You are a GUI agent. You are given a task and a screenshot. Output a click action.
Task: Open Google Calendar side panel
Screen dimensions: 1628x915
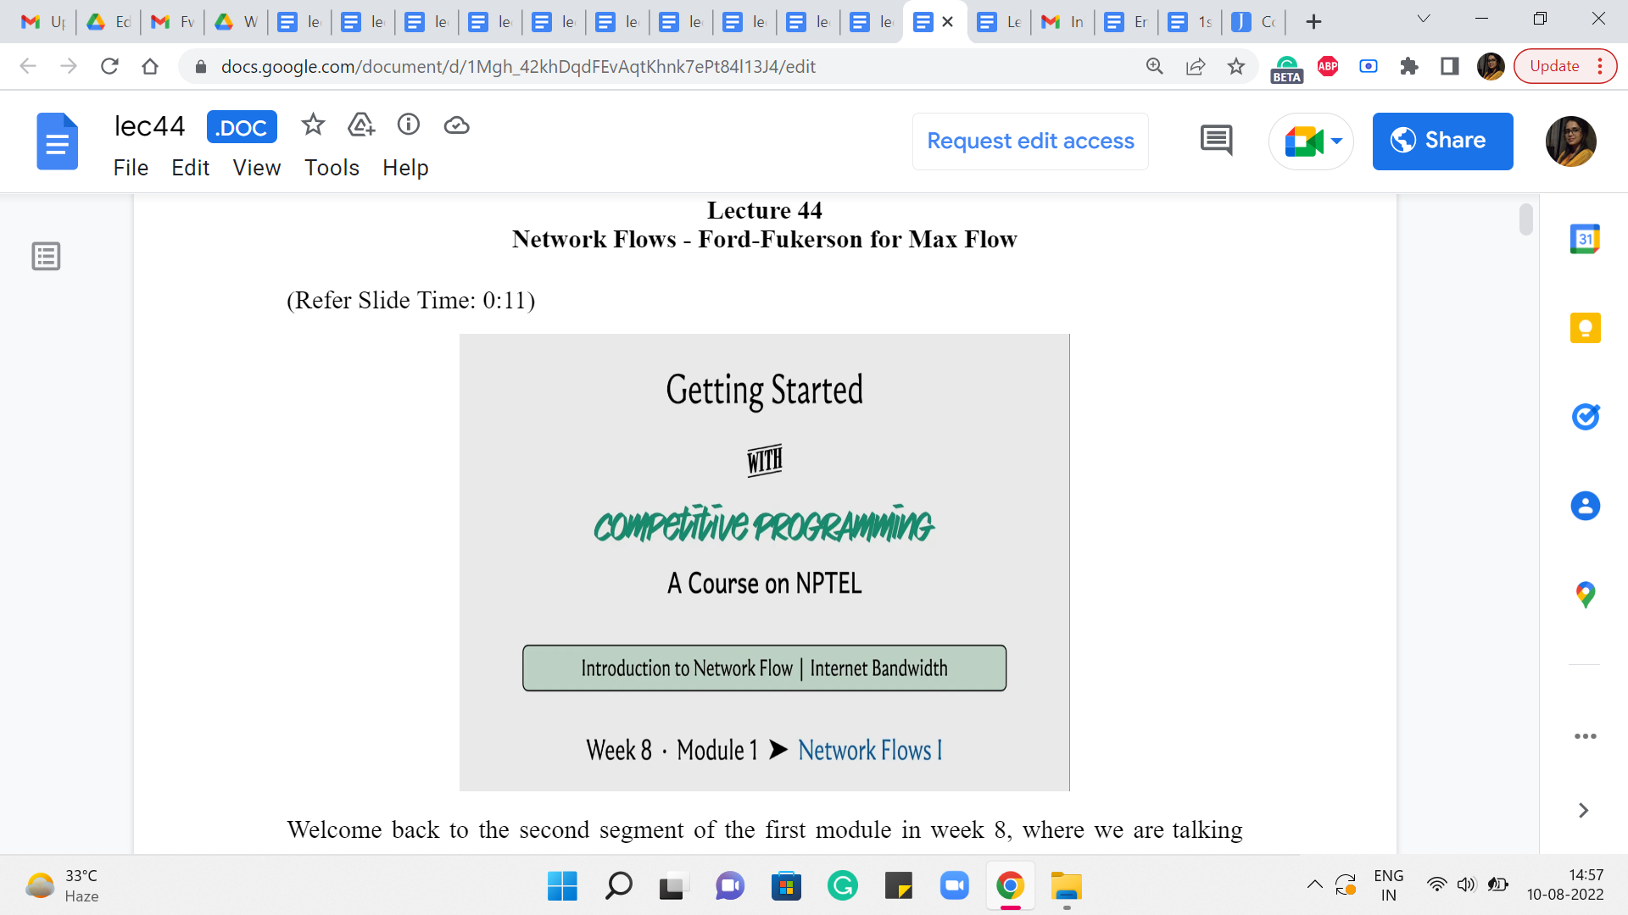click(x=1585, y=240)
